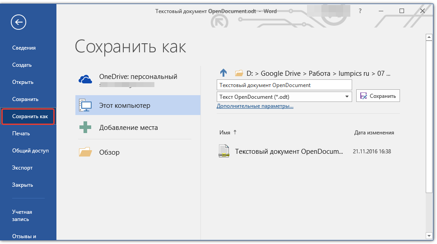Select Открыть in backstage menu
The width and height of the screenshot is (437, 244).
click(23, 82)
